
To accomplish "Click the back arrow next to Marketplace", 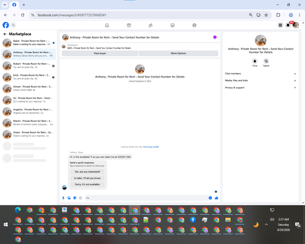I will pyautogui.click(x=5, y=34).
